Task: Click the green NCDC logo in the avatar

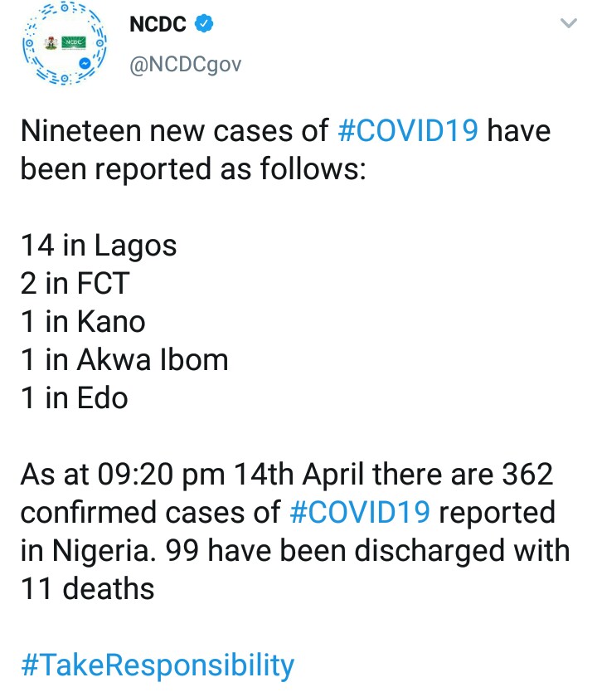Action: click(x=74, y=43)
